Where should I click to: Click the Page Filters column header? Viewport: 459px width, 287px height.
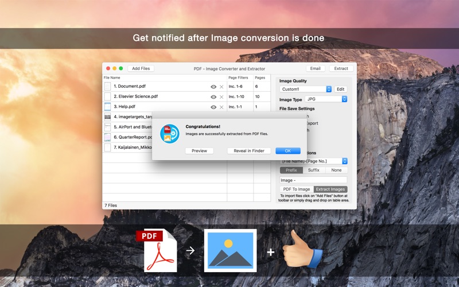pos(238,77)
